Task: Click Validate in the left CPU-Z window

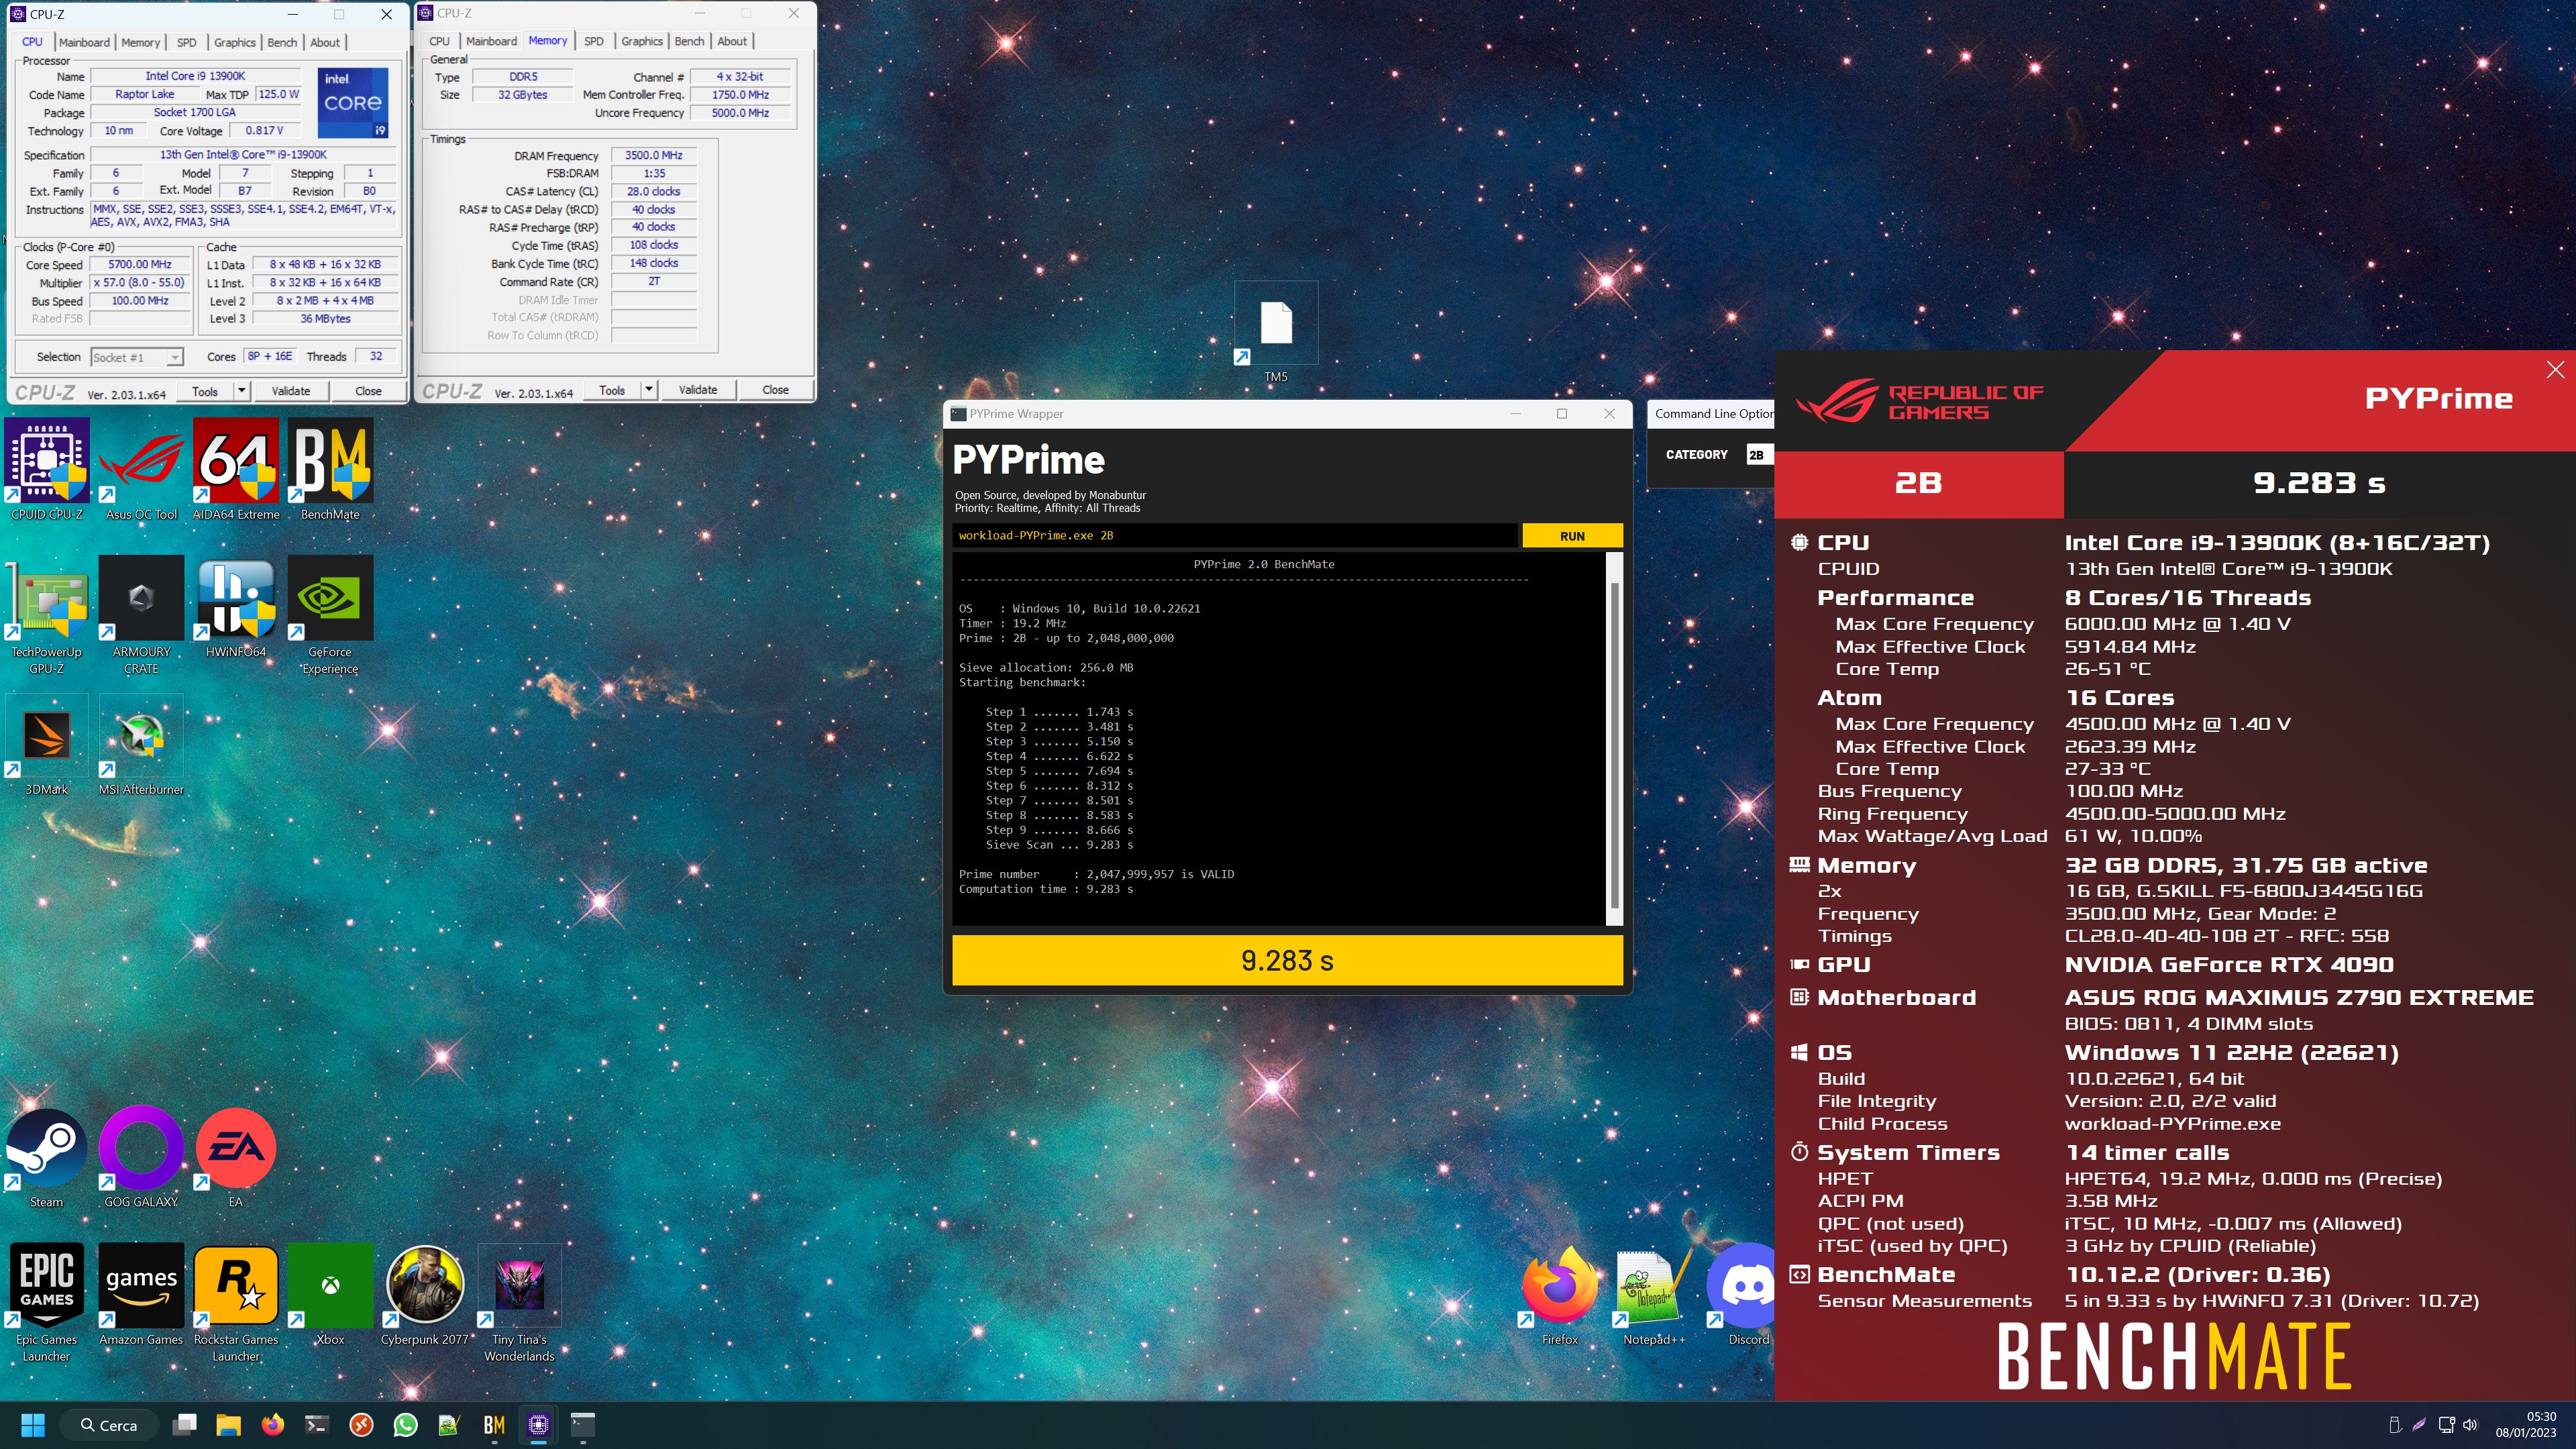Action: point(291,391)
